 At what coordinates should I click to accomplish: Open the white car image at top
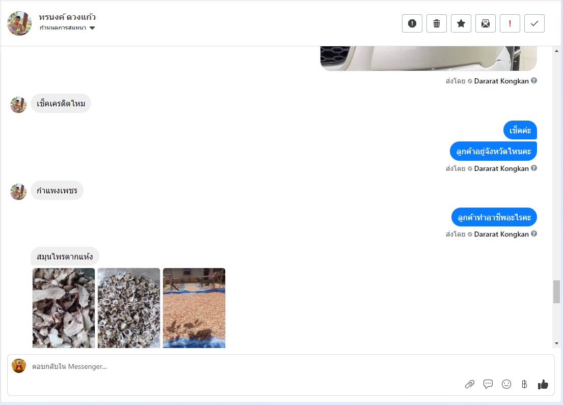[428, 59]
